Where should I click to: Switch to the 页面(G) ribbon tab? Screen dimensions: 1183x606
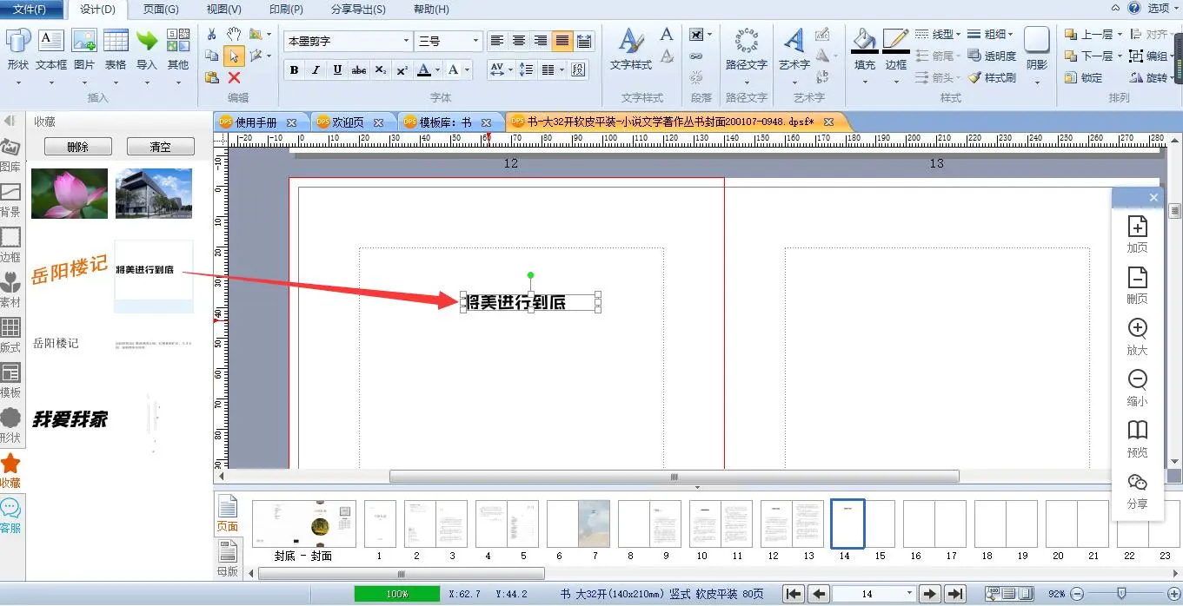160,10
